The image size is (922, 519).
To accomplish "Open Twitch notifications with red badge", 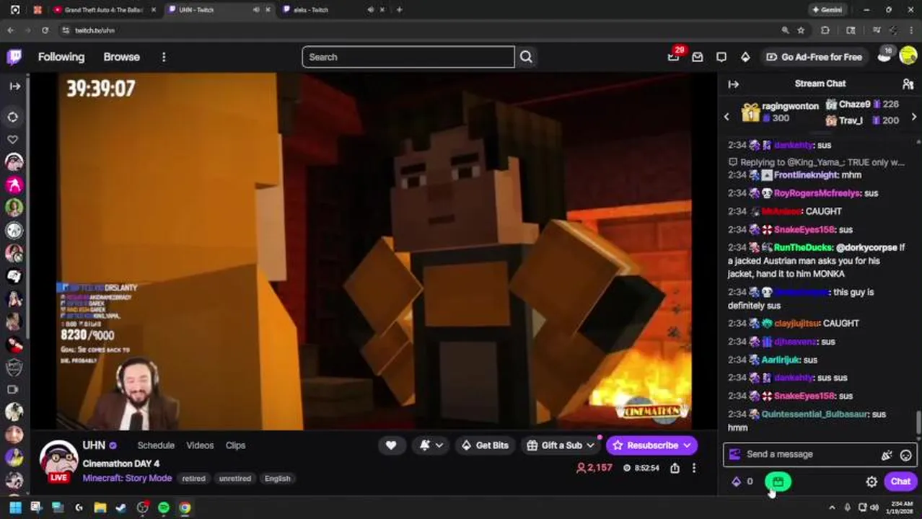I will 674,57.
